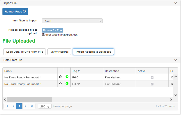The width and height of the screenshot is (181, 115).
Task: Go to first page of grid
Action: (x=7, y=106)
